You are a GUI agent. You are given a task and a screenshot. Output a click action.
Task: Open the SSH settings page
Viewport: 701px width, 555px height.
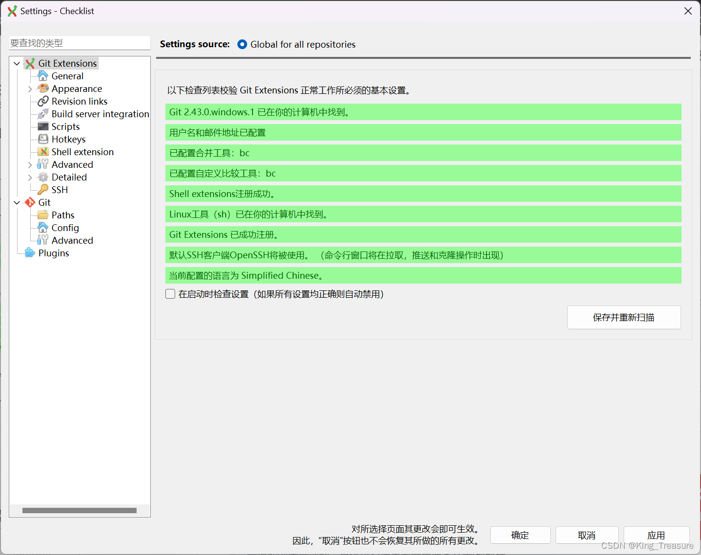[60, 190]
